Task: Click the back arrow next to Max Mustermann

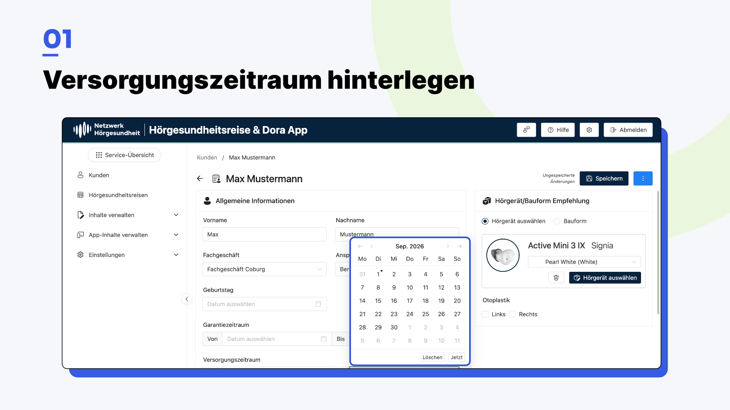Action: 200,178
